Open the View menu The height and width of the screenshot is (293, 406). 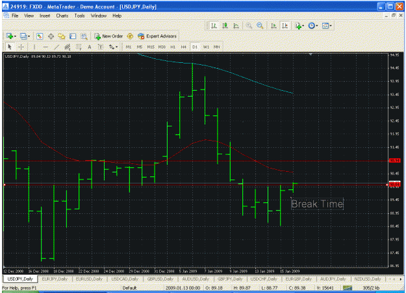tap(29, 16)
